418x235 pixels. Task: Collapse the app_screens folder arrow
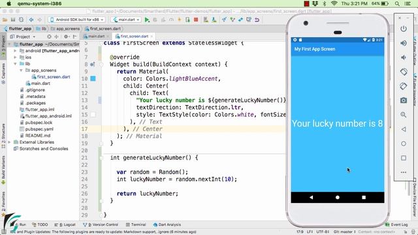(21, 70)
